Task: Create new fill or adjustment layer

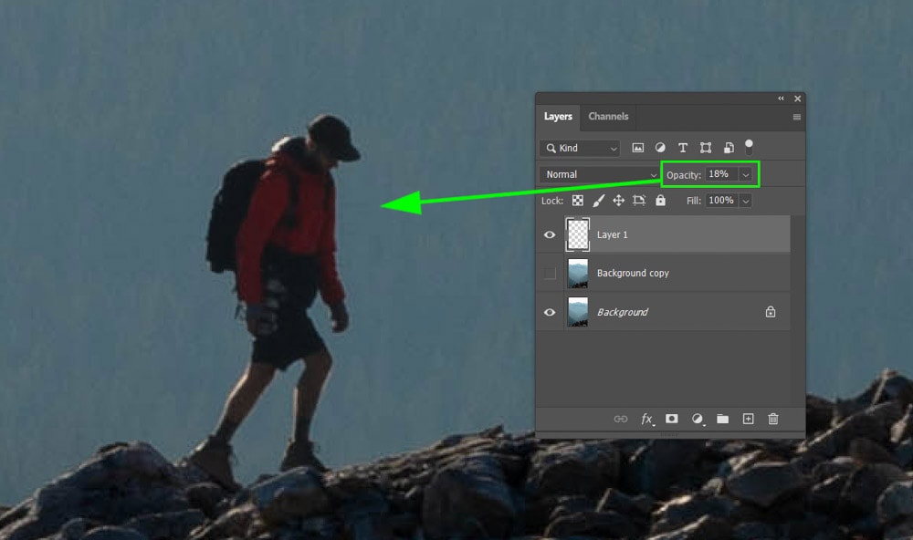Action: coord(697,419)
